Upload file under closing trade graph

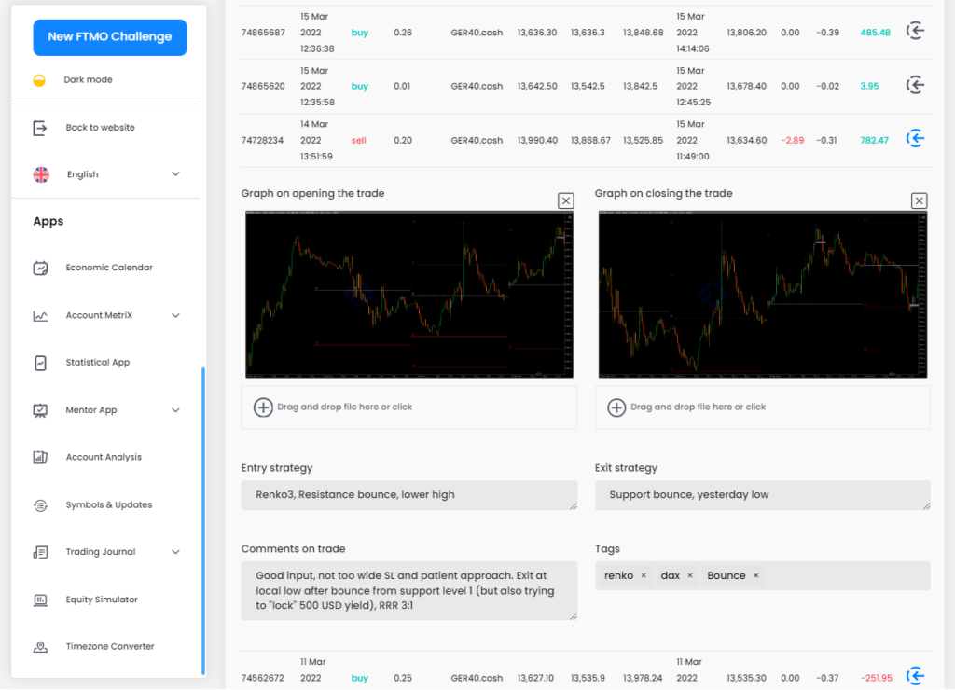click(x=762, y=407)
